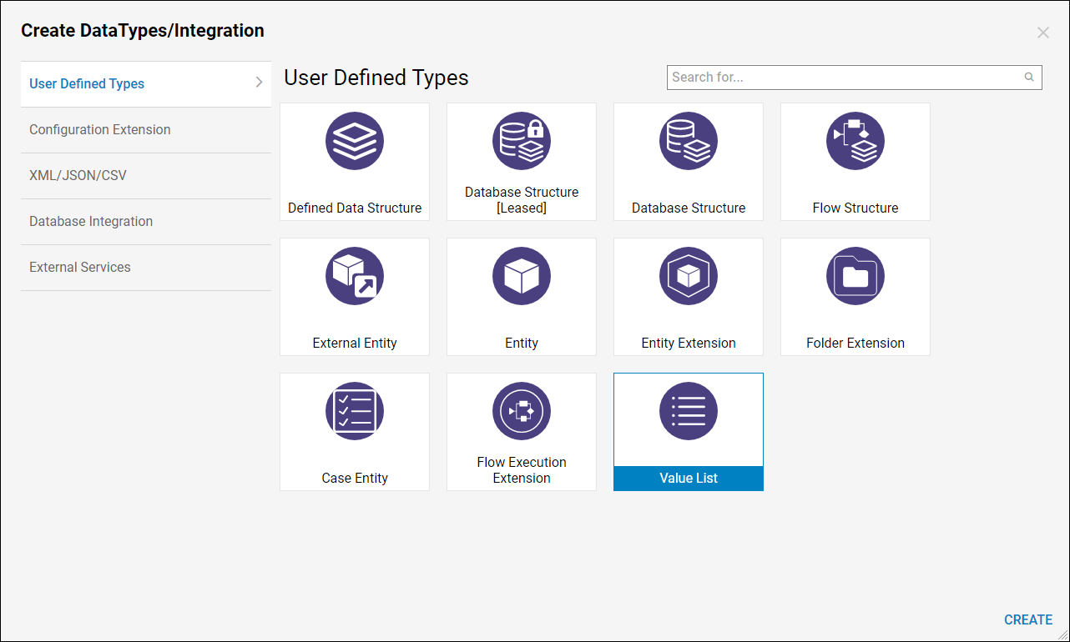Click the 'Folder Extension' label text
This screenshot has height=642, width=1070.
coord(855,343)
